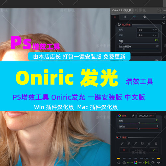The height and width of the screenshot is (166, 166).
Task: Open the overlapping circles tab in Oniric
Action: coord(144,17)
